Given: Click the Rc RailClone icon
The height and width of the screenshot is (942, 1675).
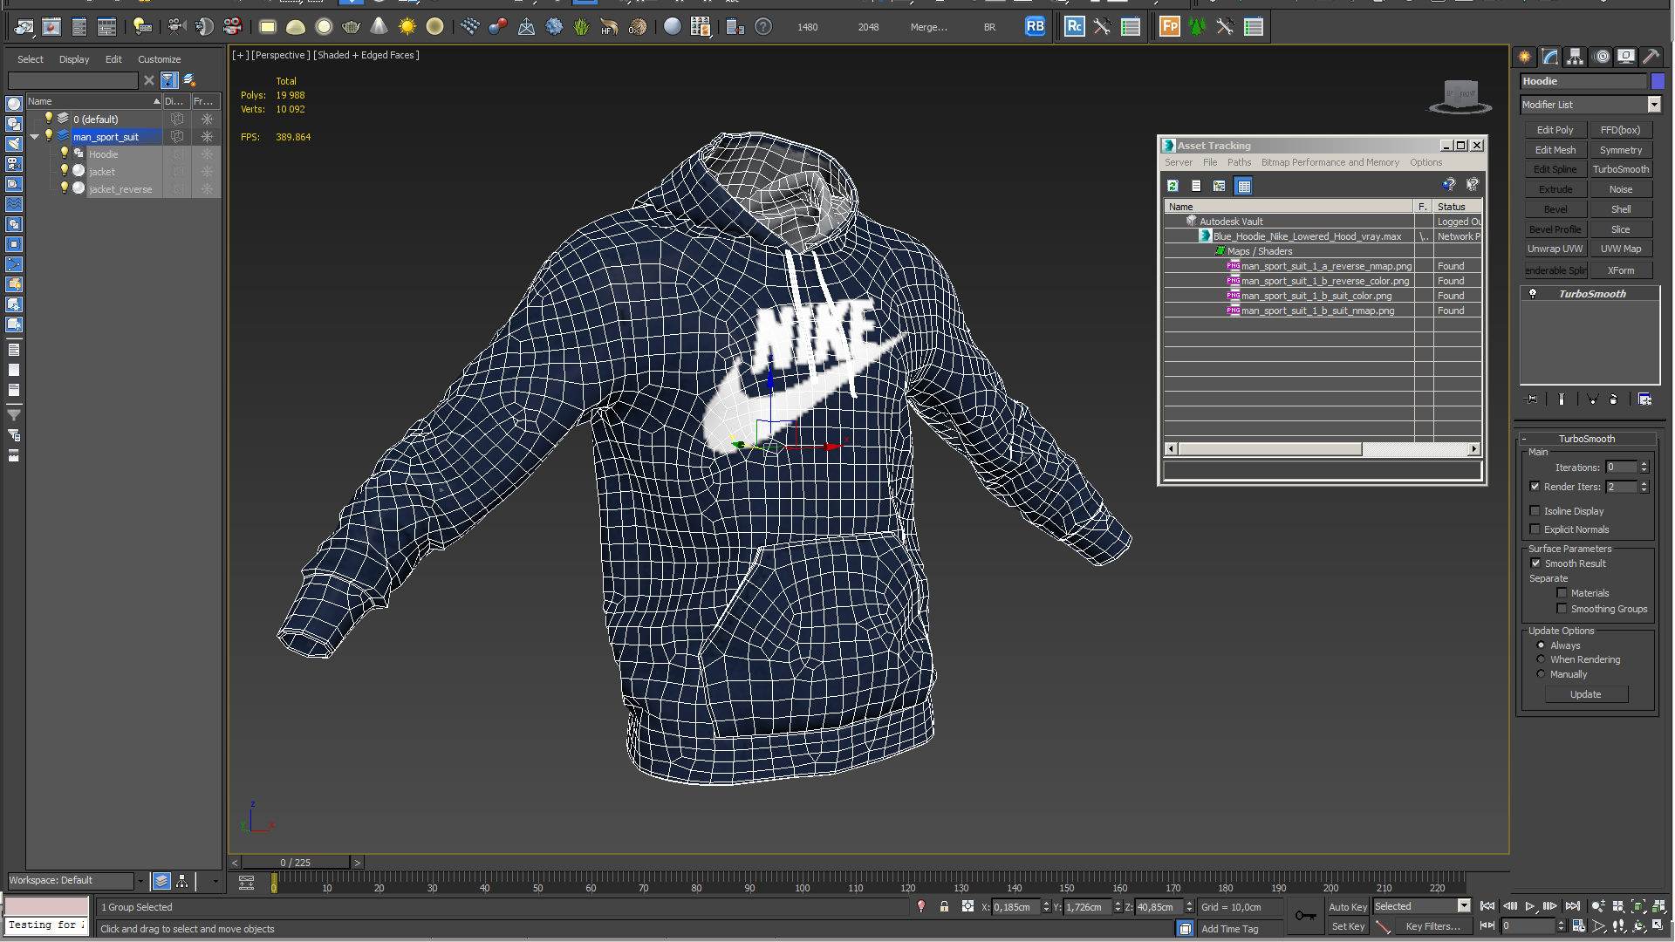Looking at the screenshot, I should 1074,26.
